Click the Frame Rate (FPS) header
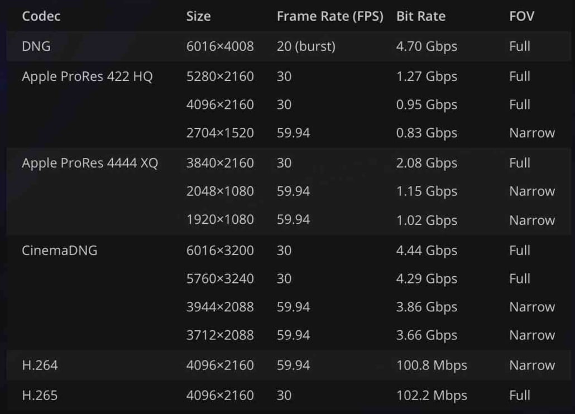Screen dimensions: 575x414 click(x=330, y=16)
